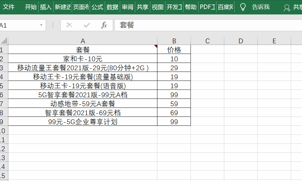The width and height of the screenshot is (302, 181).
Task: Click the Select All corner triangle
Action: point(4,40)
